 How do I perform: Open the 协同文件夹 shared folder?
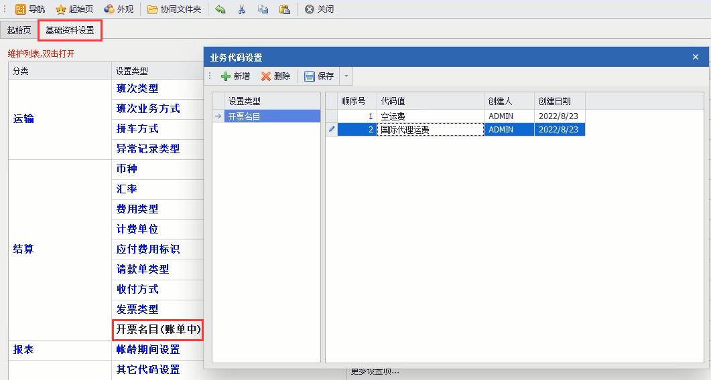coord(153,9)
